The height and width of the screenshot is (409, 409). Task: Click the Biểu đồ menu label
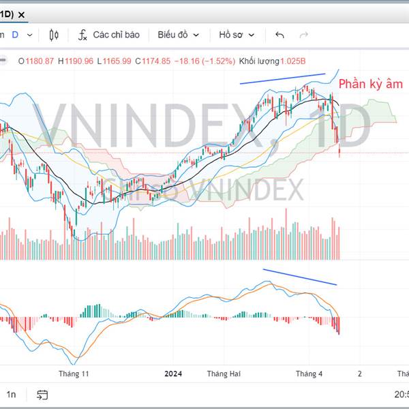coord(172,35)
